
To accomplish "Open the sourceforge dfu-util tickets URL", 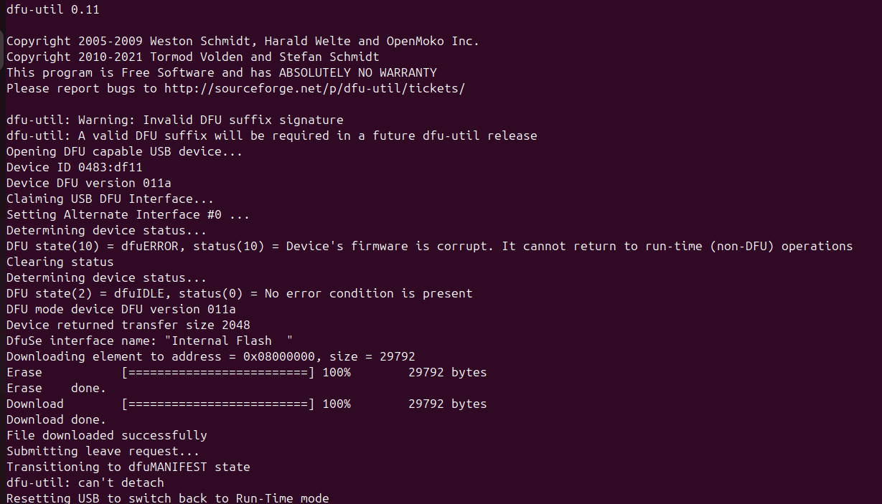I will click(x=314, y=88).
